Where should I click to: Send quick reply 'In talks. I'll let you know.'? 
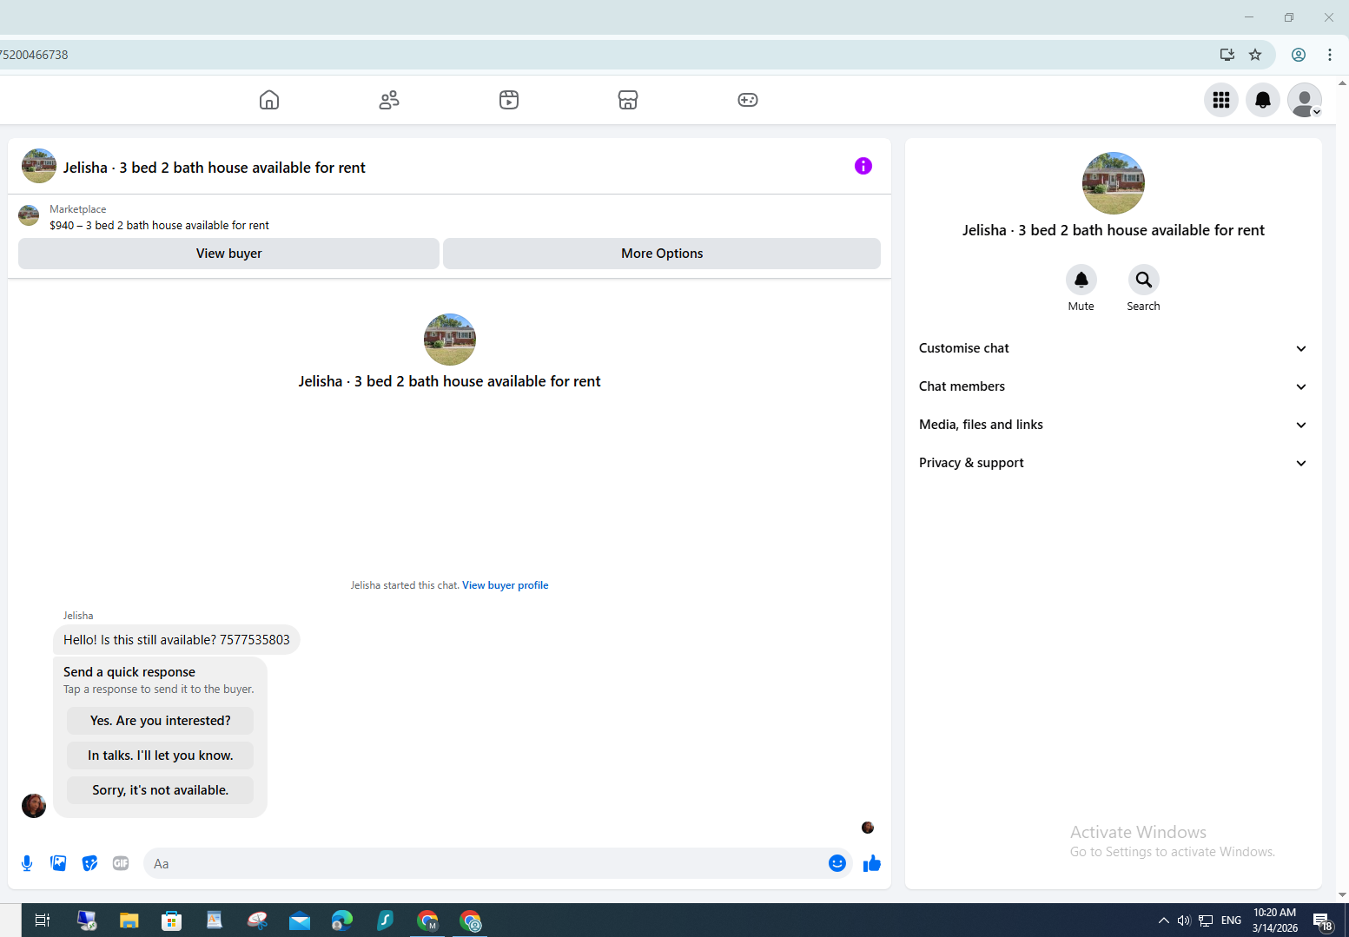click(161, 756)
